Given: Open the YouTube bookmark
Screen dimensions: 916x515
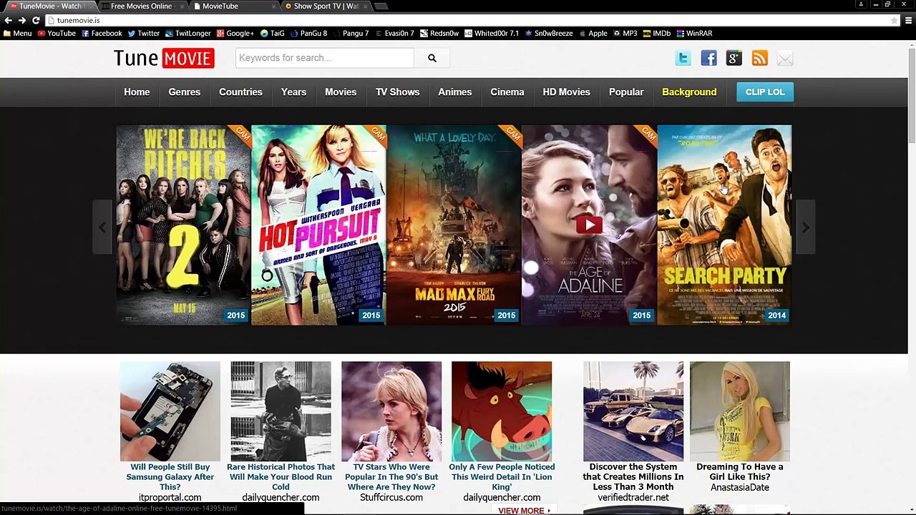Looking at the screenshot, I should pyautogui.click(x=57, y=33).
